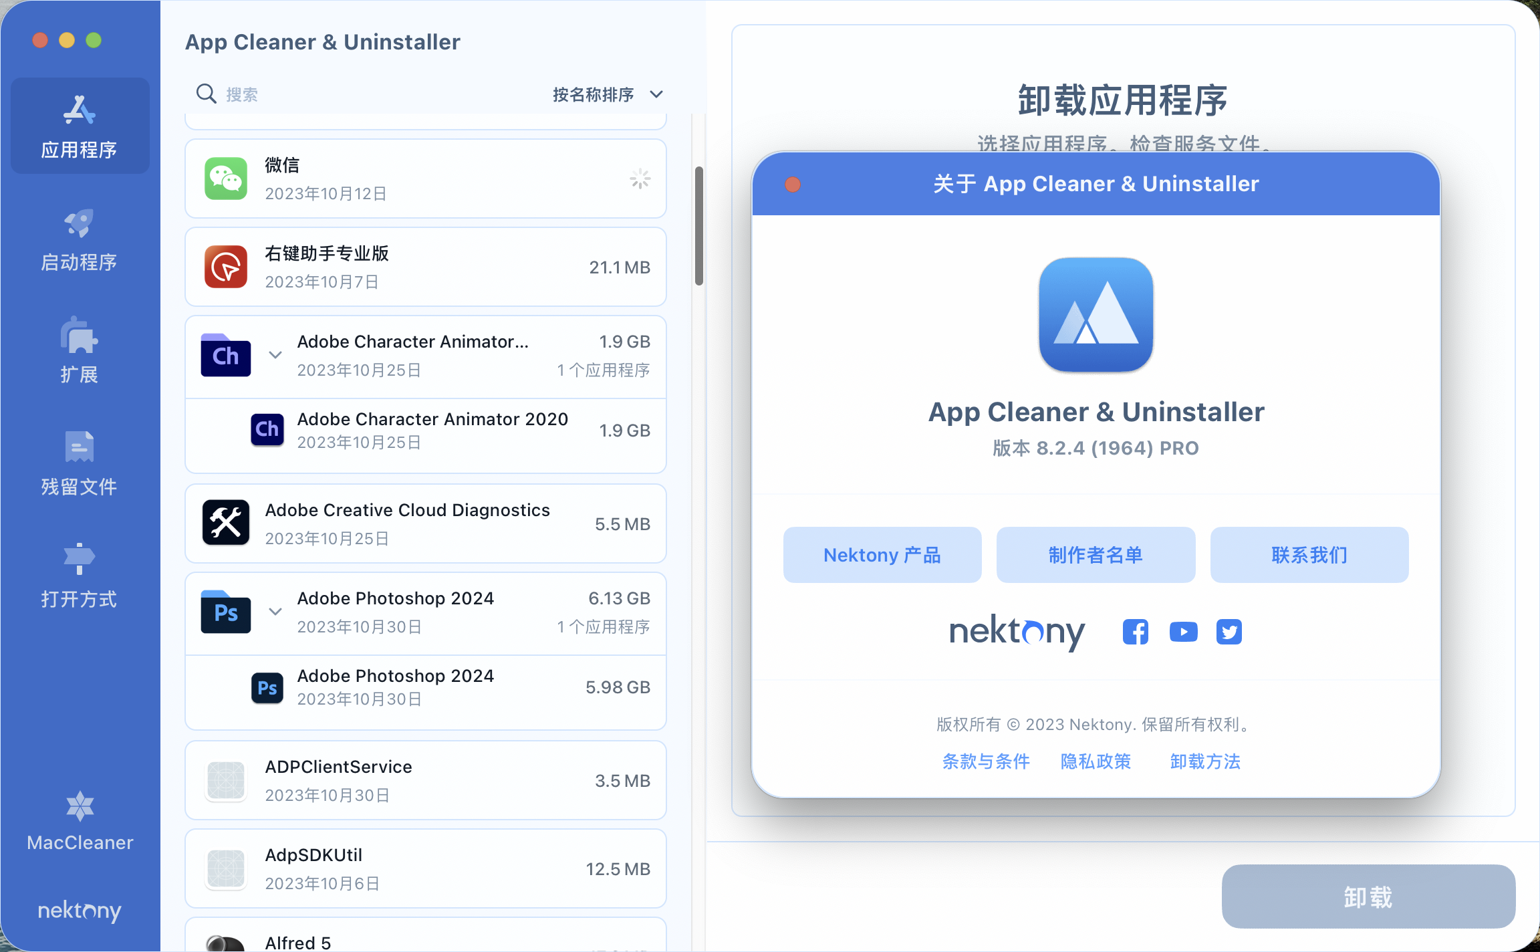Open the 按名称排序 sort dropdown
This screenshot has height=952, width=1540.
608,94
